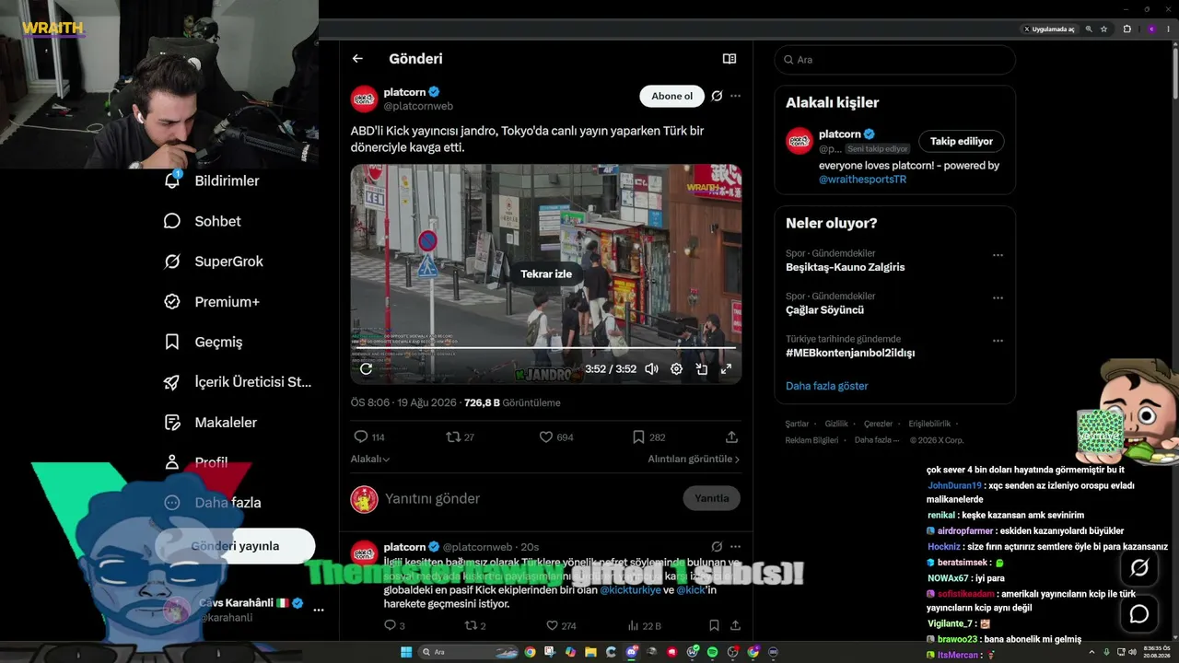
Task: Click the Uygulamada aç button in address bar
Action: tap(1049, 29)
